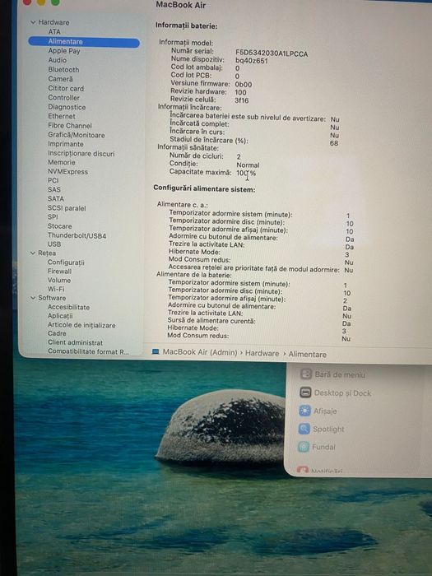Select Compatibilitate format R... item
Image resolution: width=432 pixels, height=576 pixels.
click(88, 351)
